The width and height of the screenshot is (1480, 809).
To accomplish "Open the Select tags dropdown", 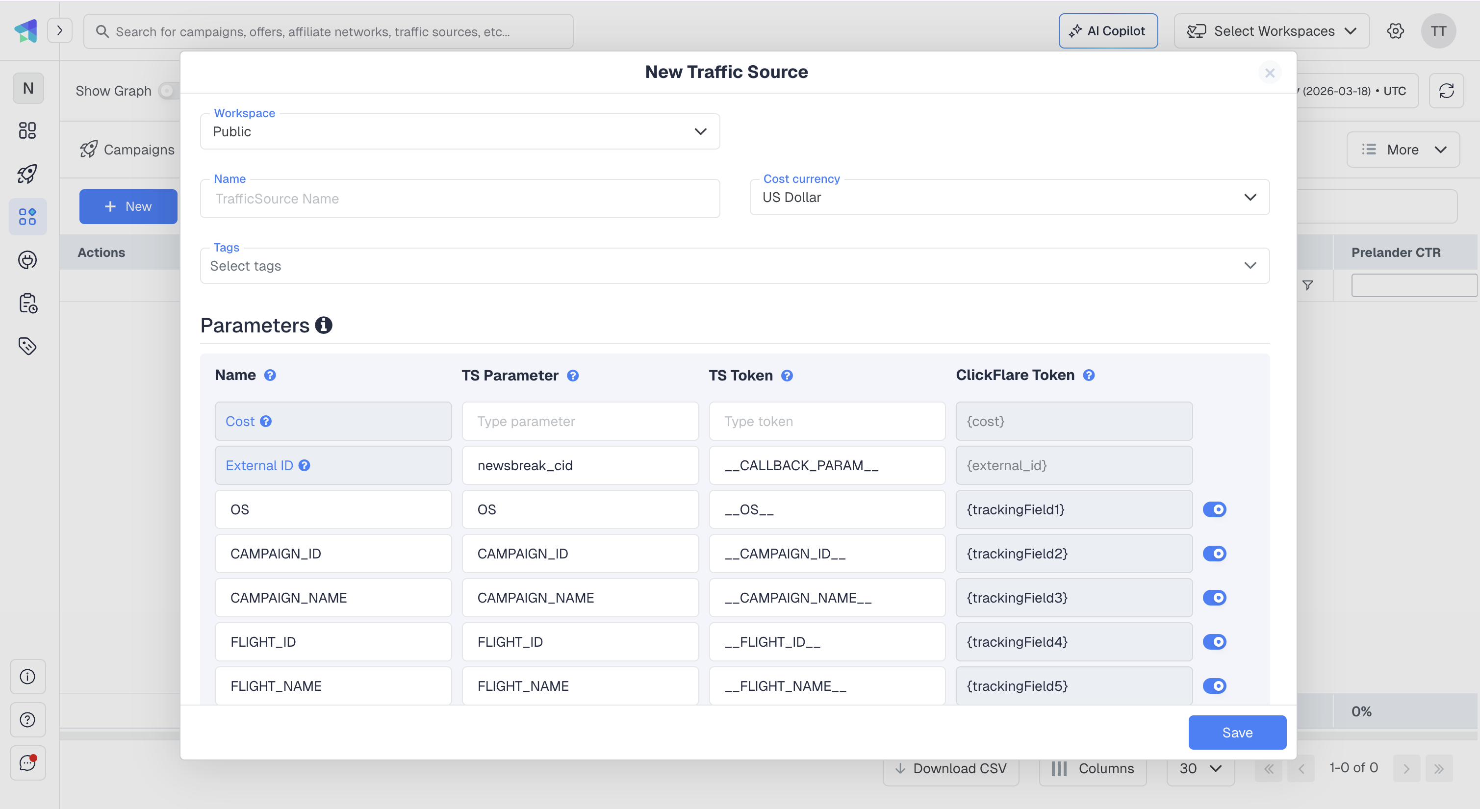I will point(734,265).
